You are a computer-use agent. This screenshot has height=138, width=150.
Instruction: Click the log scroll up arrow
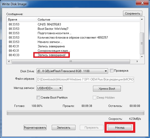[x=142, y=19]
